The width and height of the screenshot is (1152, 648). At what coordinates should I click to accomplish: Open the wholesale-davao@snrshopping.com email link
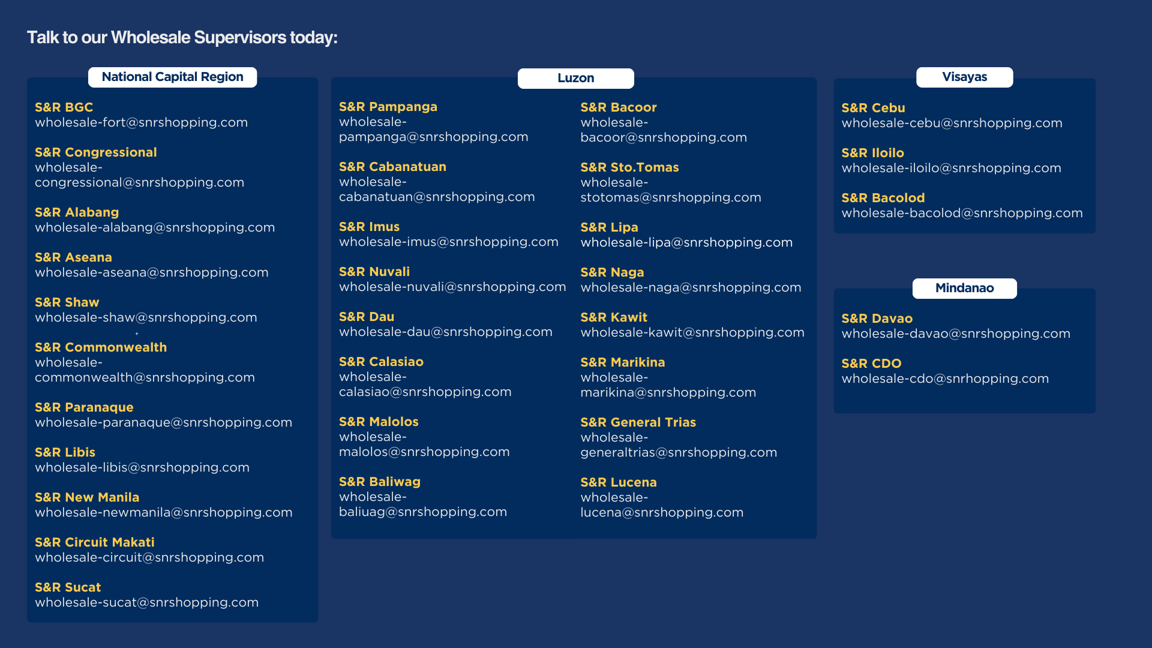[x=956, y=334]
